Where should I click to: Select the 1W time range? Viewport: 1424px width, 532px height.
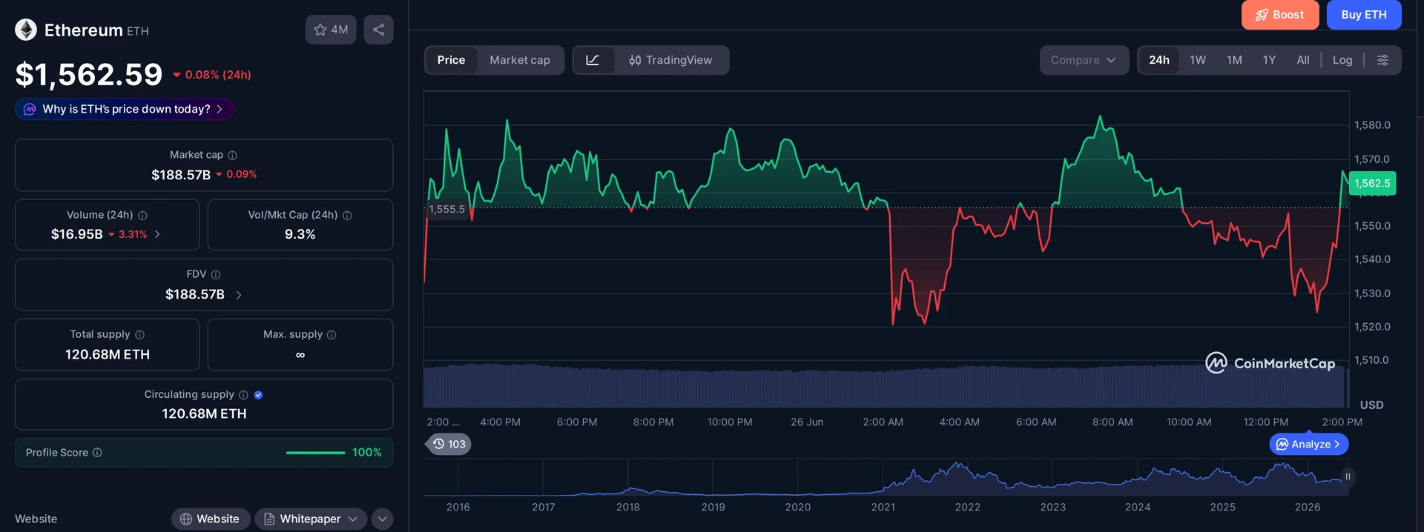pos(1198,60)
